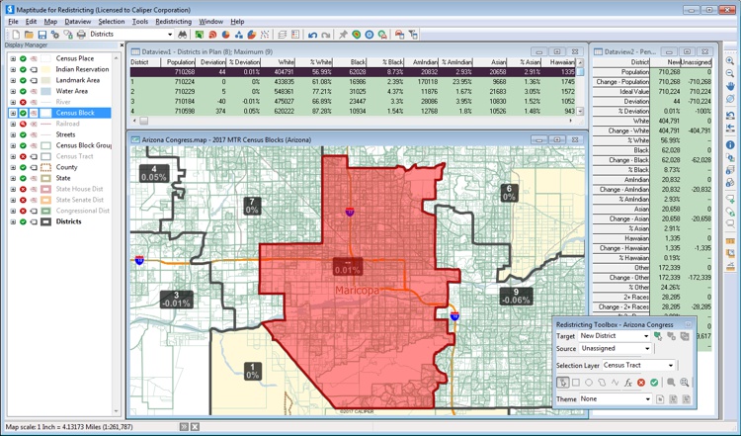Click the Undo arrow in the main toolbar

313,35
